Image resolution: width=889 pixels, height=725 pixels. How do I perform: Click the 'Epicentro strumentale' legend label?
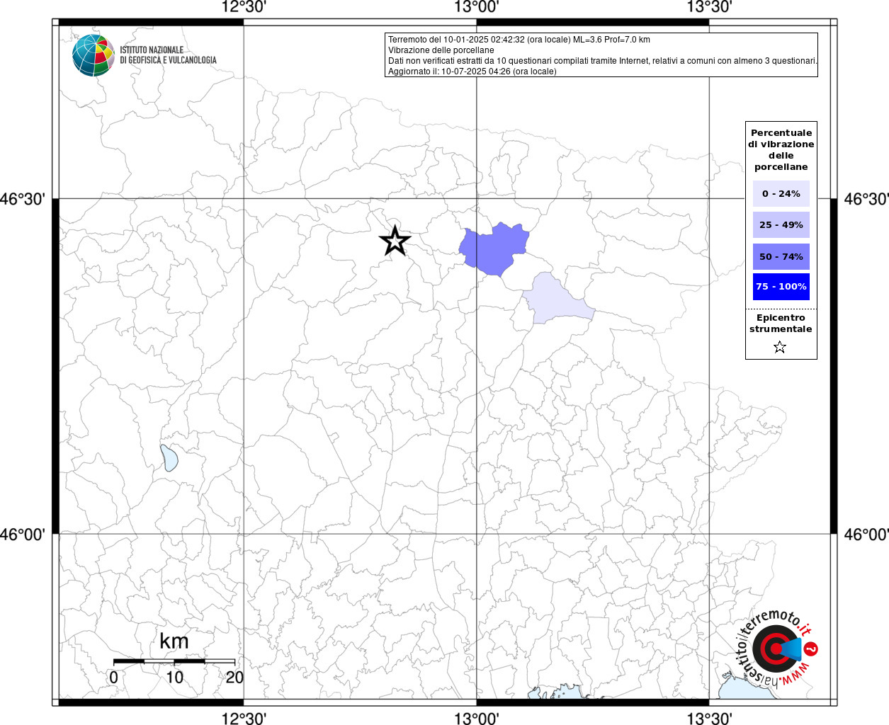(781, 324)
